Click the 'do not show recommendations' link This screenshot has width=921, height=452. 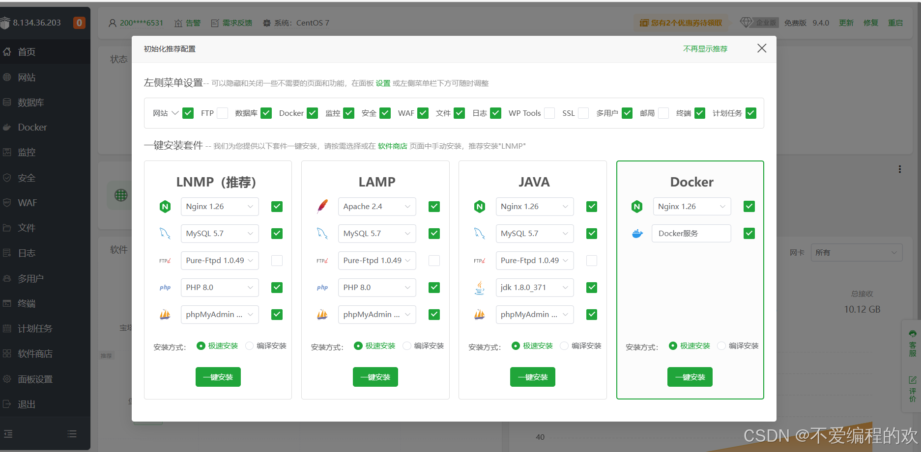(x=705, y=49)
